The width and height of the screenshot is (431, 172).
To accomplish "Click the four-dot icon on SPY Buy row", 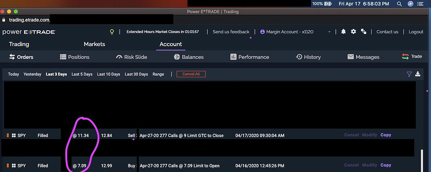I will click(x=14, y=166).
